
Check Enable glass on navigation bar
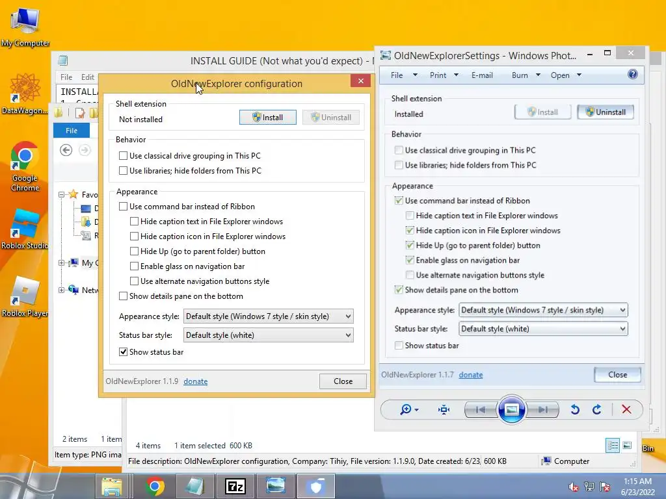tap(134, 266)
